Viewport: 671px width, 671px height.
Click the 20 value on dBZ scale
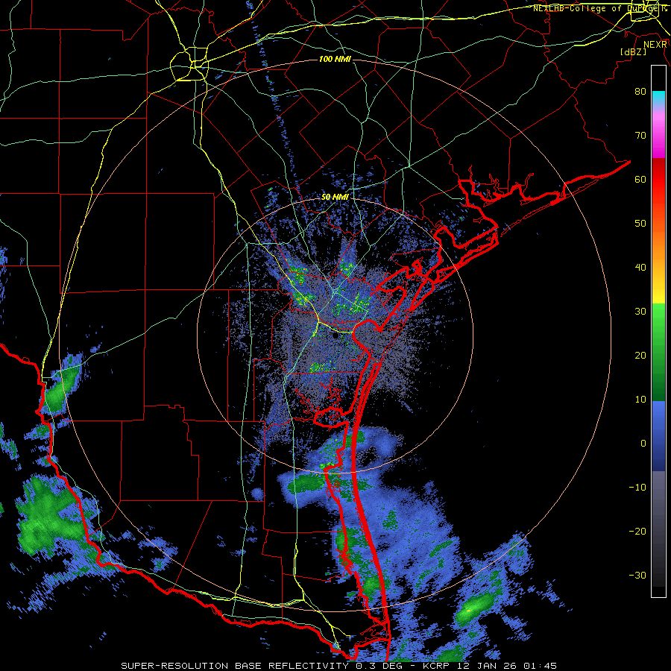coord(640,355)
